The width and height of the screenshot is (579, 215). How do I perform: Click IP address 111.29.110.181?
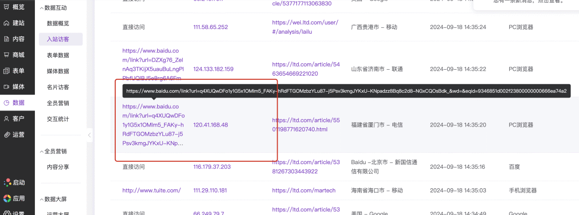(210, 191)
